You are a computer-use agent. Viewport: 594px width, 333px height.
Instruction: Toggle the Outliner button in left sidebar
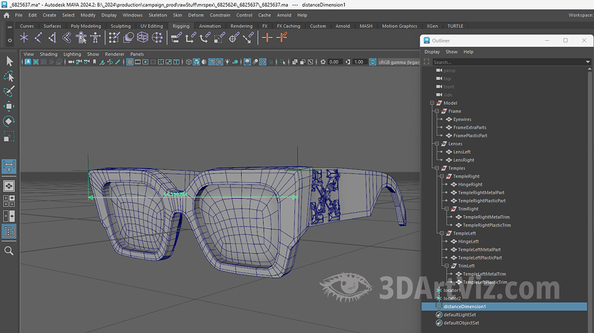(x=9, y=231)
